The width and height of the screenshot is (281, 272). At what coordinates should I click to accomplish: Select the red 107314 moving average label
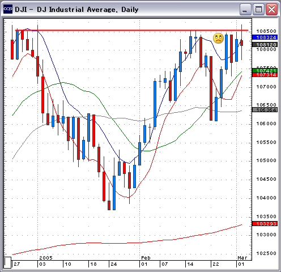(265, 75)
